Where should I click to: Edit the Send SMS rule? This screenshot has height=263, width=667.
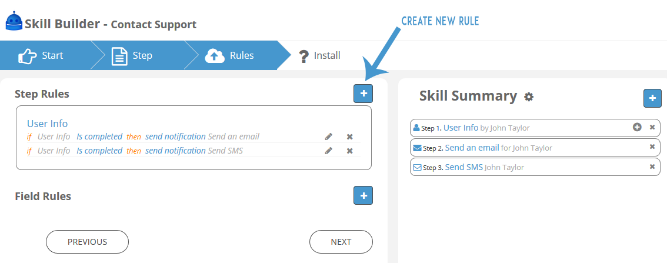pos(328,151)
